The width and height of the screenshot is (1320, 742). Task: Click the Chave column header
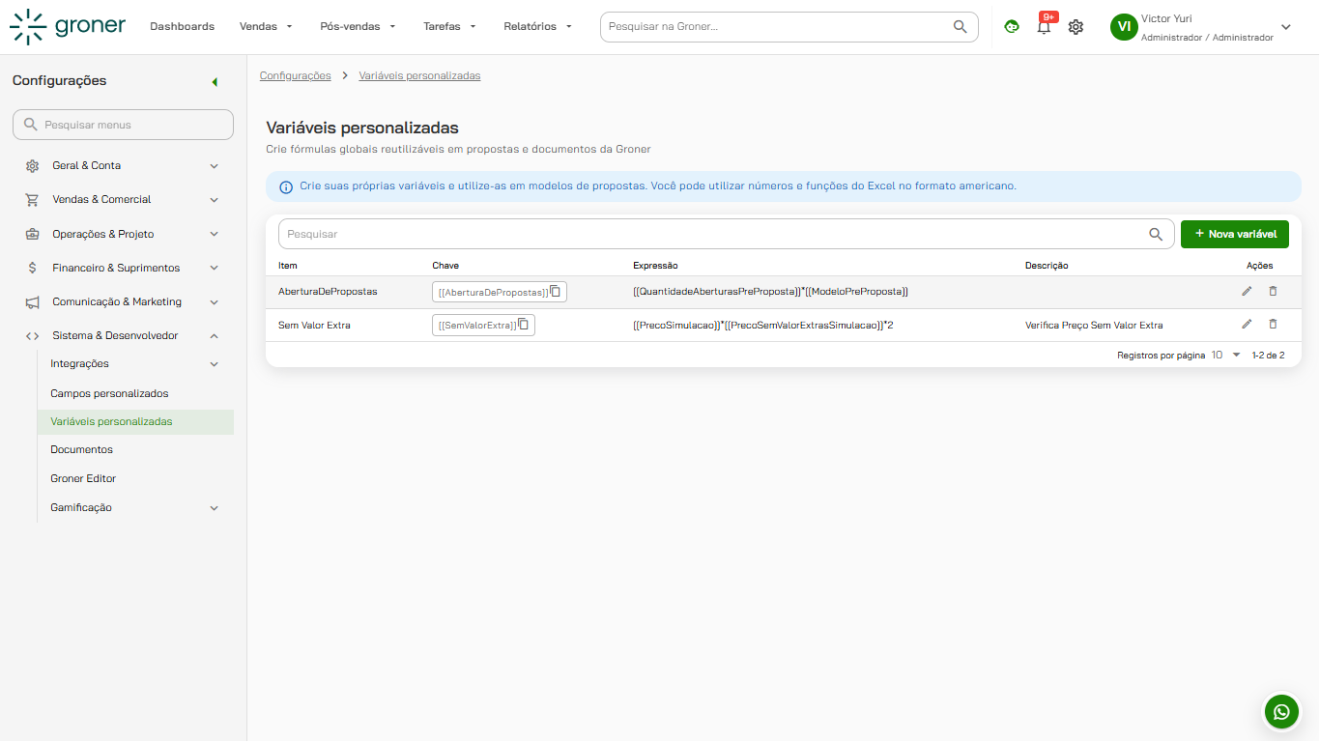pyautogui.click(x=445, y=266)
